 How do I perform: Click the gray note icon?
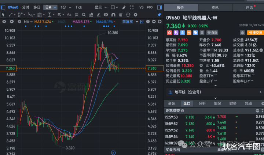(x=202, y=33)
